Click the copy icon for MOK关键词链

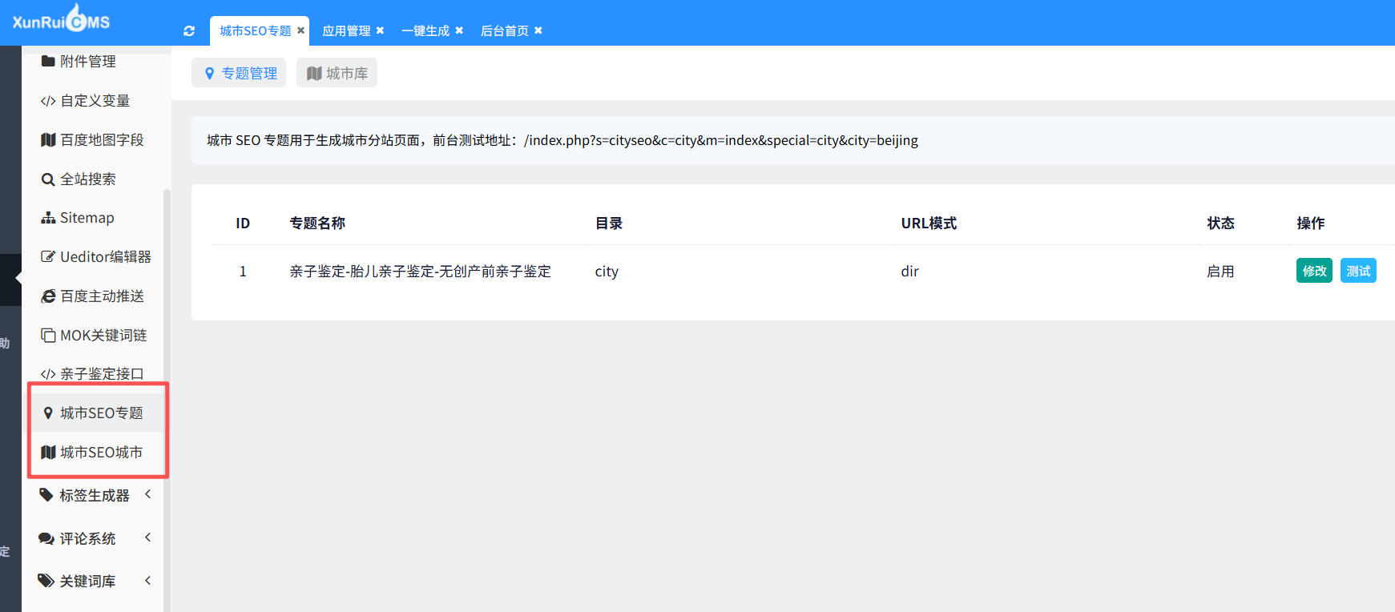tap(48, 336)
